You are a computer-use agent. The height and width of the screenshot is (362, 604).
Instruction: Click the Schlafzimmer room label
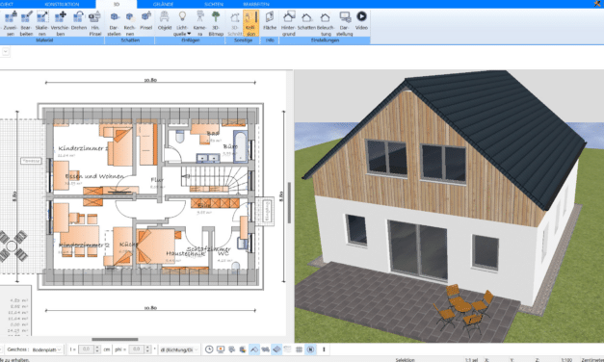(208, 248)
